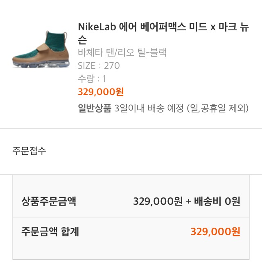
Task: Click the (일,공휴일 제외) note
Action: (218, 109)
